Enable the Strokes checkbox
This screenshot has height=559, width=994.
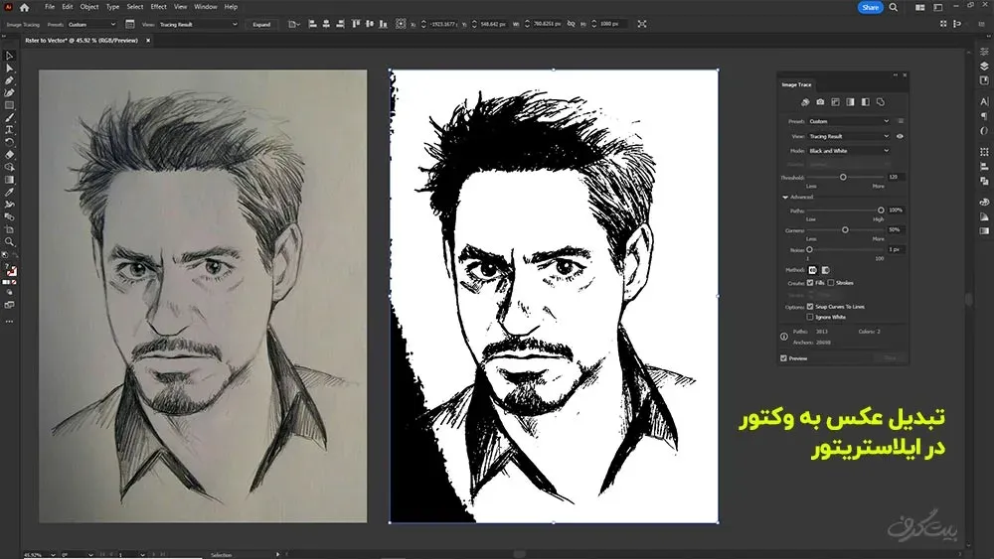830,283
